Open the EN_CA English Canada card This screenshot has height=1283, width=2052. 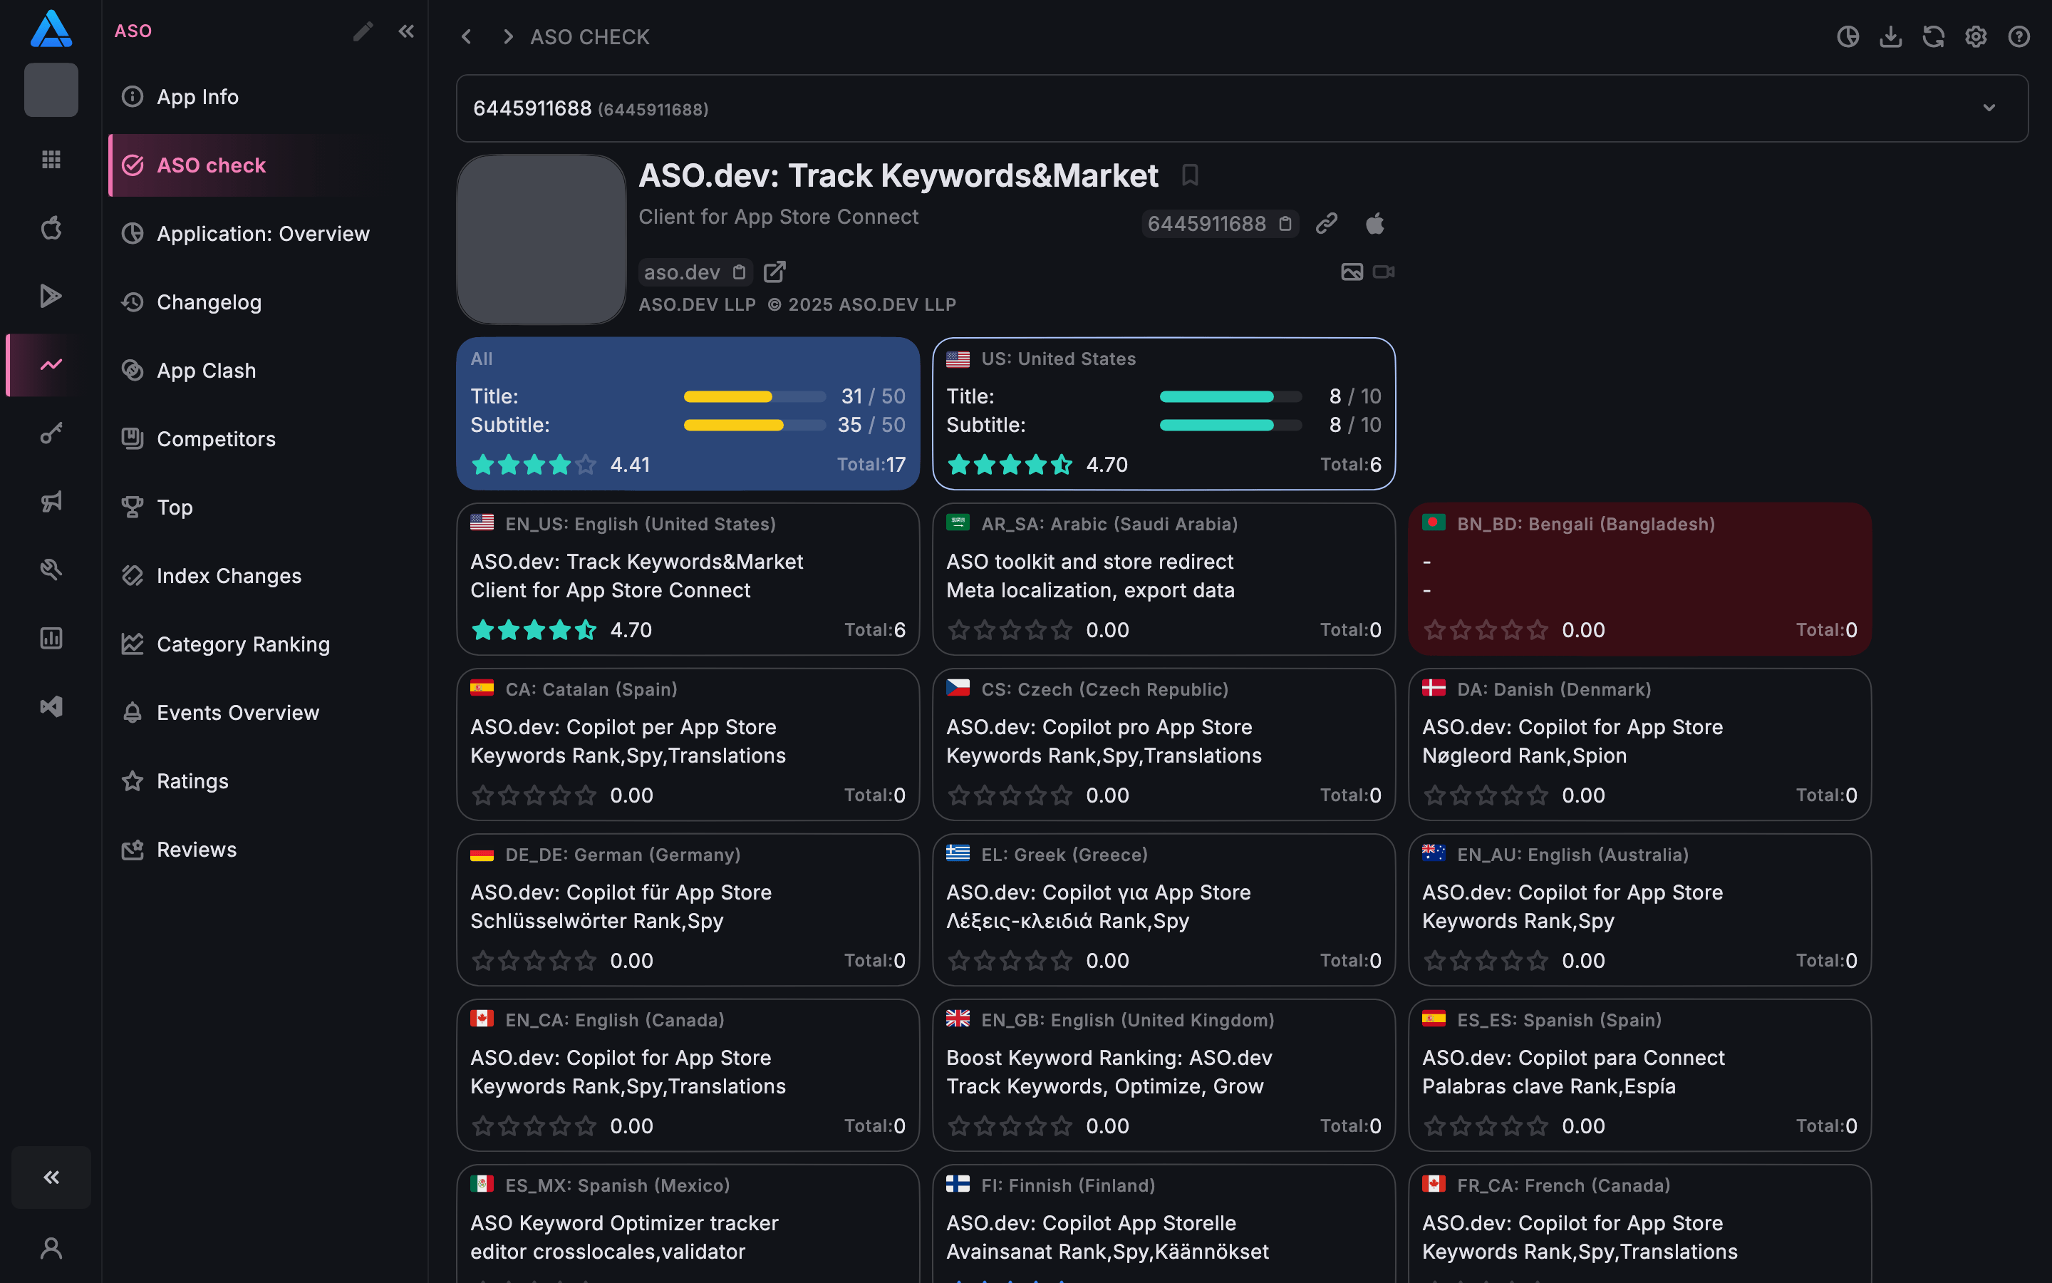[688, 1075]
